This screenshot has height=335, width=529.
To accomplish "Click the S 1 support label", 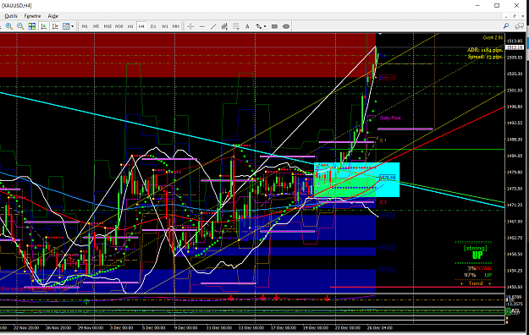I will (x=383, y=140).
